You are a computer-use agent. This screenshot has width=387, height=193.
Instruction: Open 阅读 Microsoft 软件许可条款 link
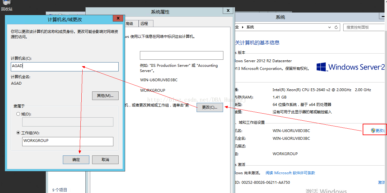click(290, 173)
